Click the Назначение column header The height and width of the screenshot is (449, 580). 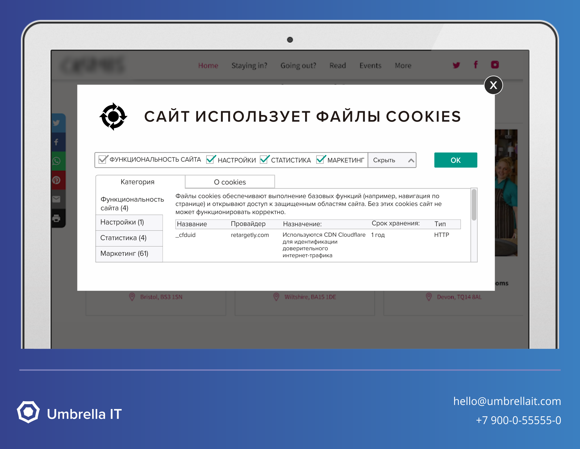point(302,224)
